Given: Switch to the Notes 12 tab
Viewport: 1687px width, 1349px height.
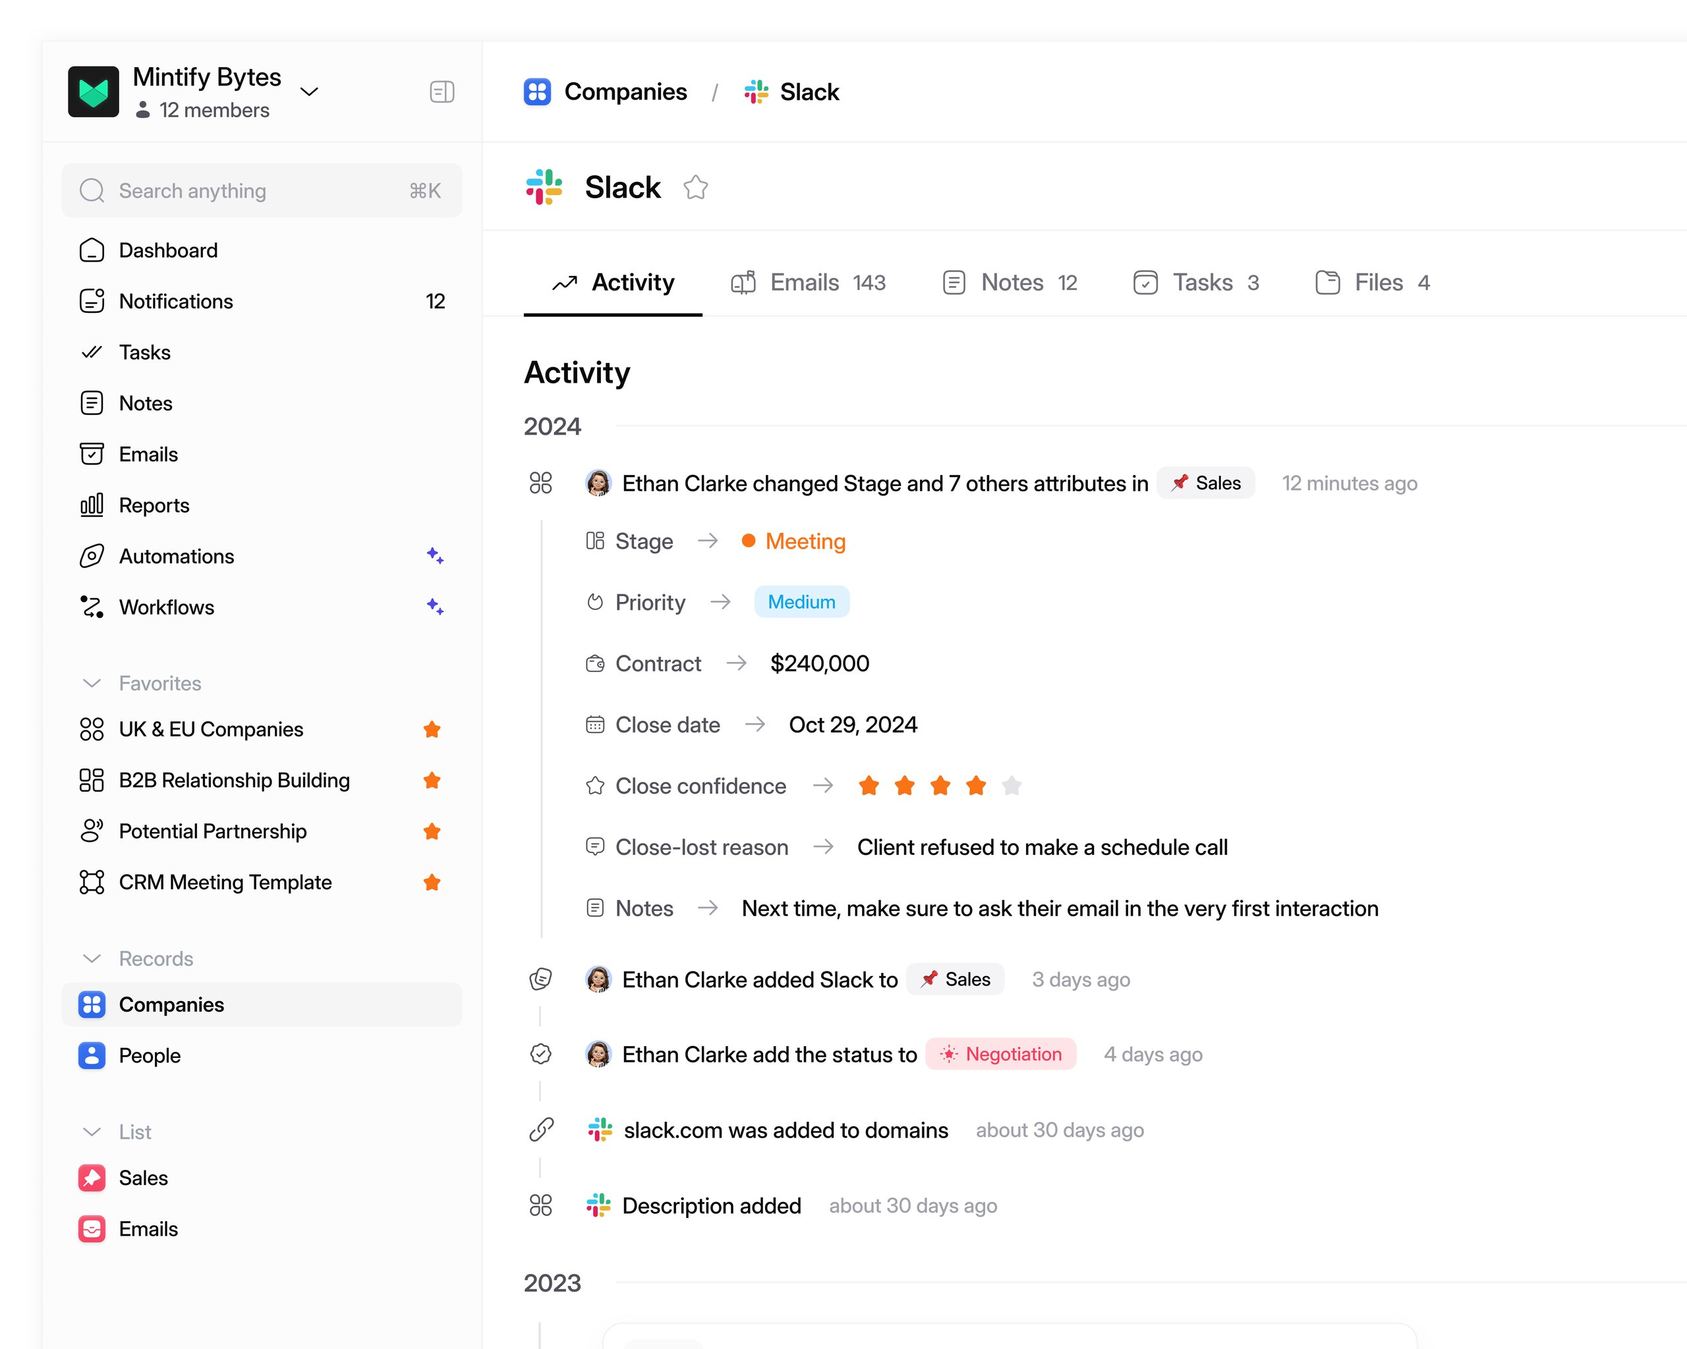Looking at the screenshot, I should (x=1010, y=283).
